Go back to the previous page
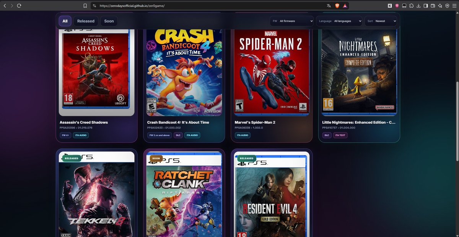459x237 pixels. pos(5,6)
